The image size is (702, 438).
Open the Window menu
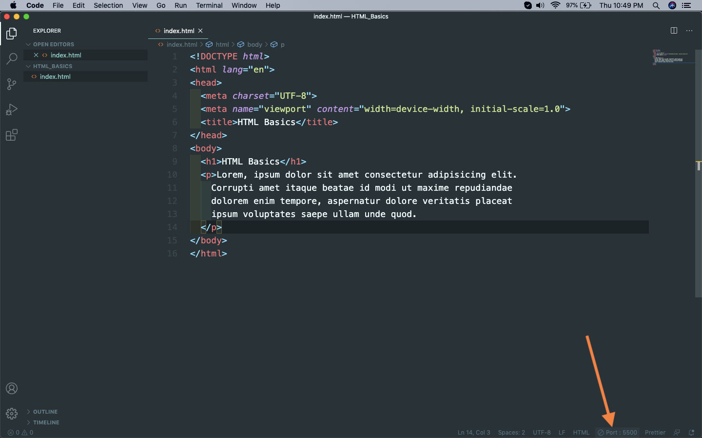244,5
